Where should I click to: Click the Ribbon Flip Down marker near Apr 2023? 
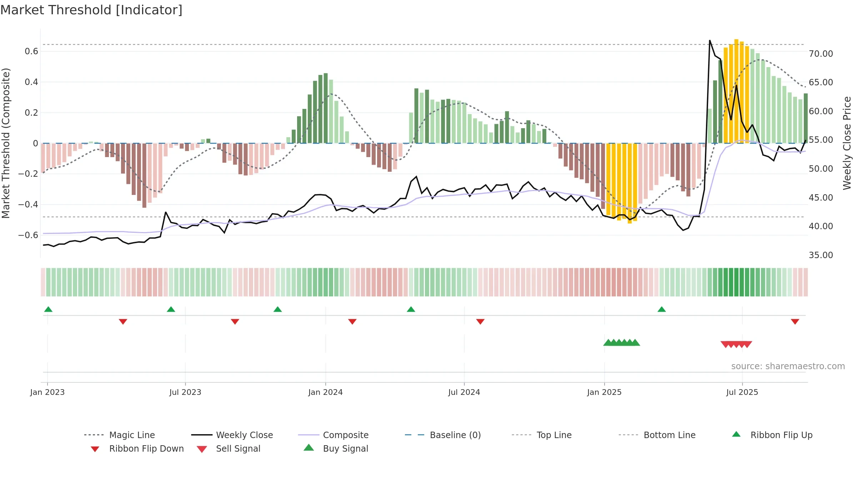pos(123,322)
